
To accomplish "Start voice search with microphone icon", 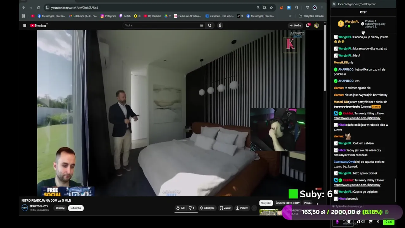I will click(x=220, y=25).
